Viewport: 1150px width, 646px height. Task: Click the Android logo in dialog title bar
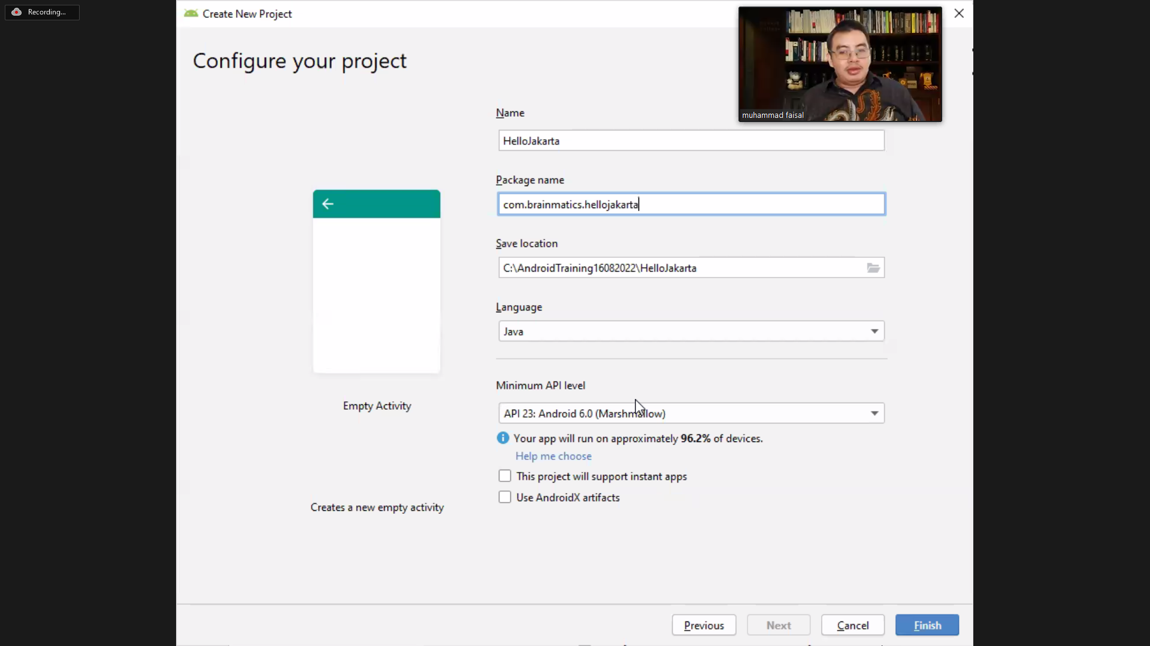(x=191, y=14)
